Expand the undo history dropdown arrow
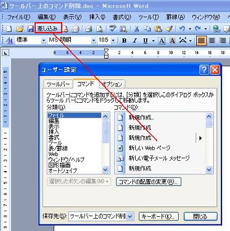230x231 pixels. click(x=190, y=29)
